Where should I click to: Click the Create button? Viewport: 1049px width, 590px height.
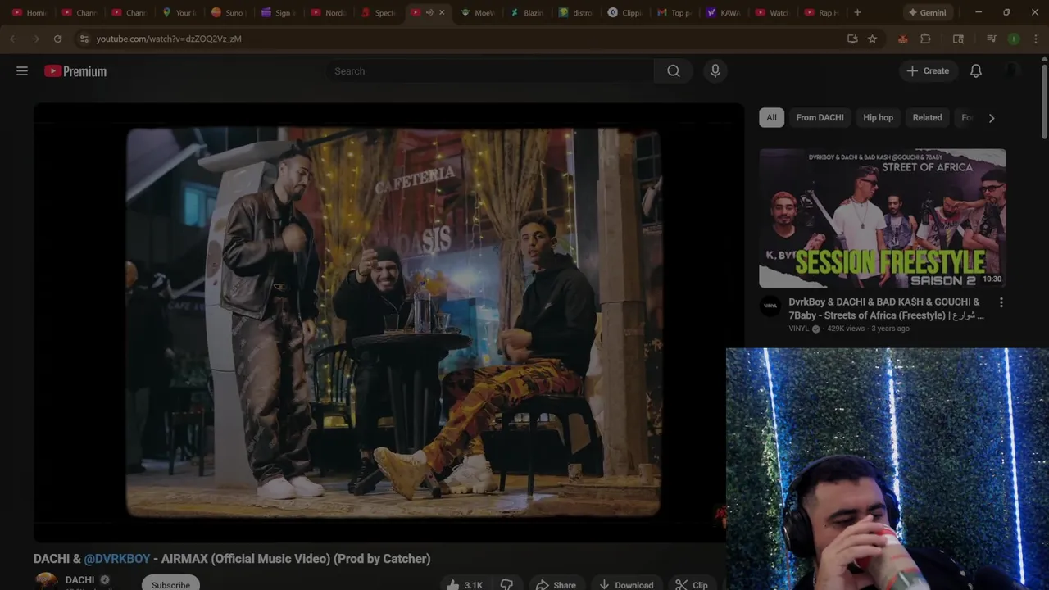tap(928, 71)
